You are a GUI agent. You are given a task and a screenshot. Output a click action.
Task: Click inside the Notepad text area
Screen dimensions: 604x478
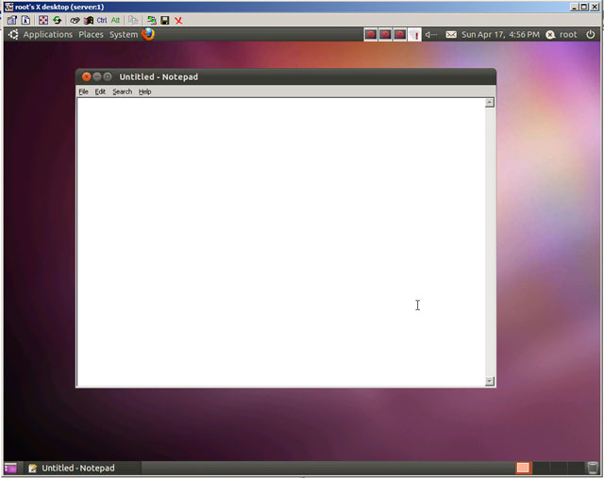281,242
